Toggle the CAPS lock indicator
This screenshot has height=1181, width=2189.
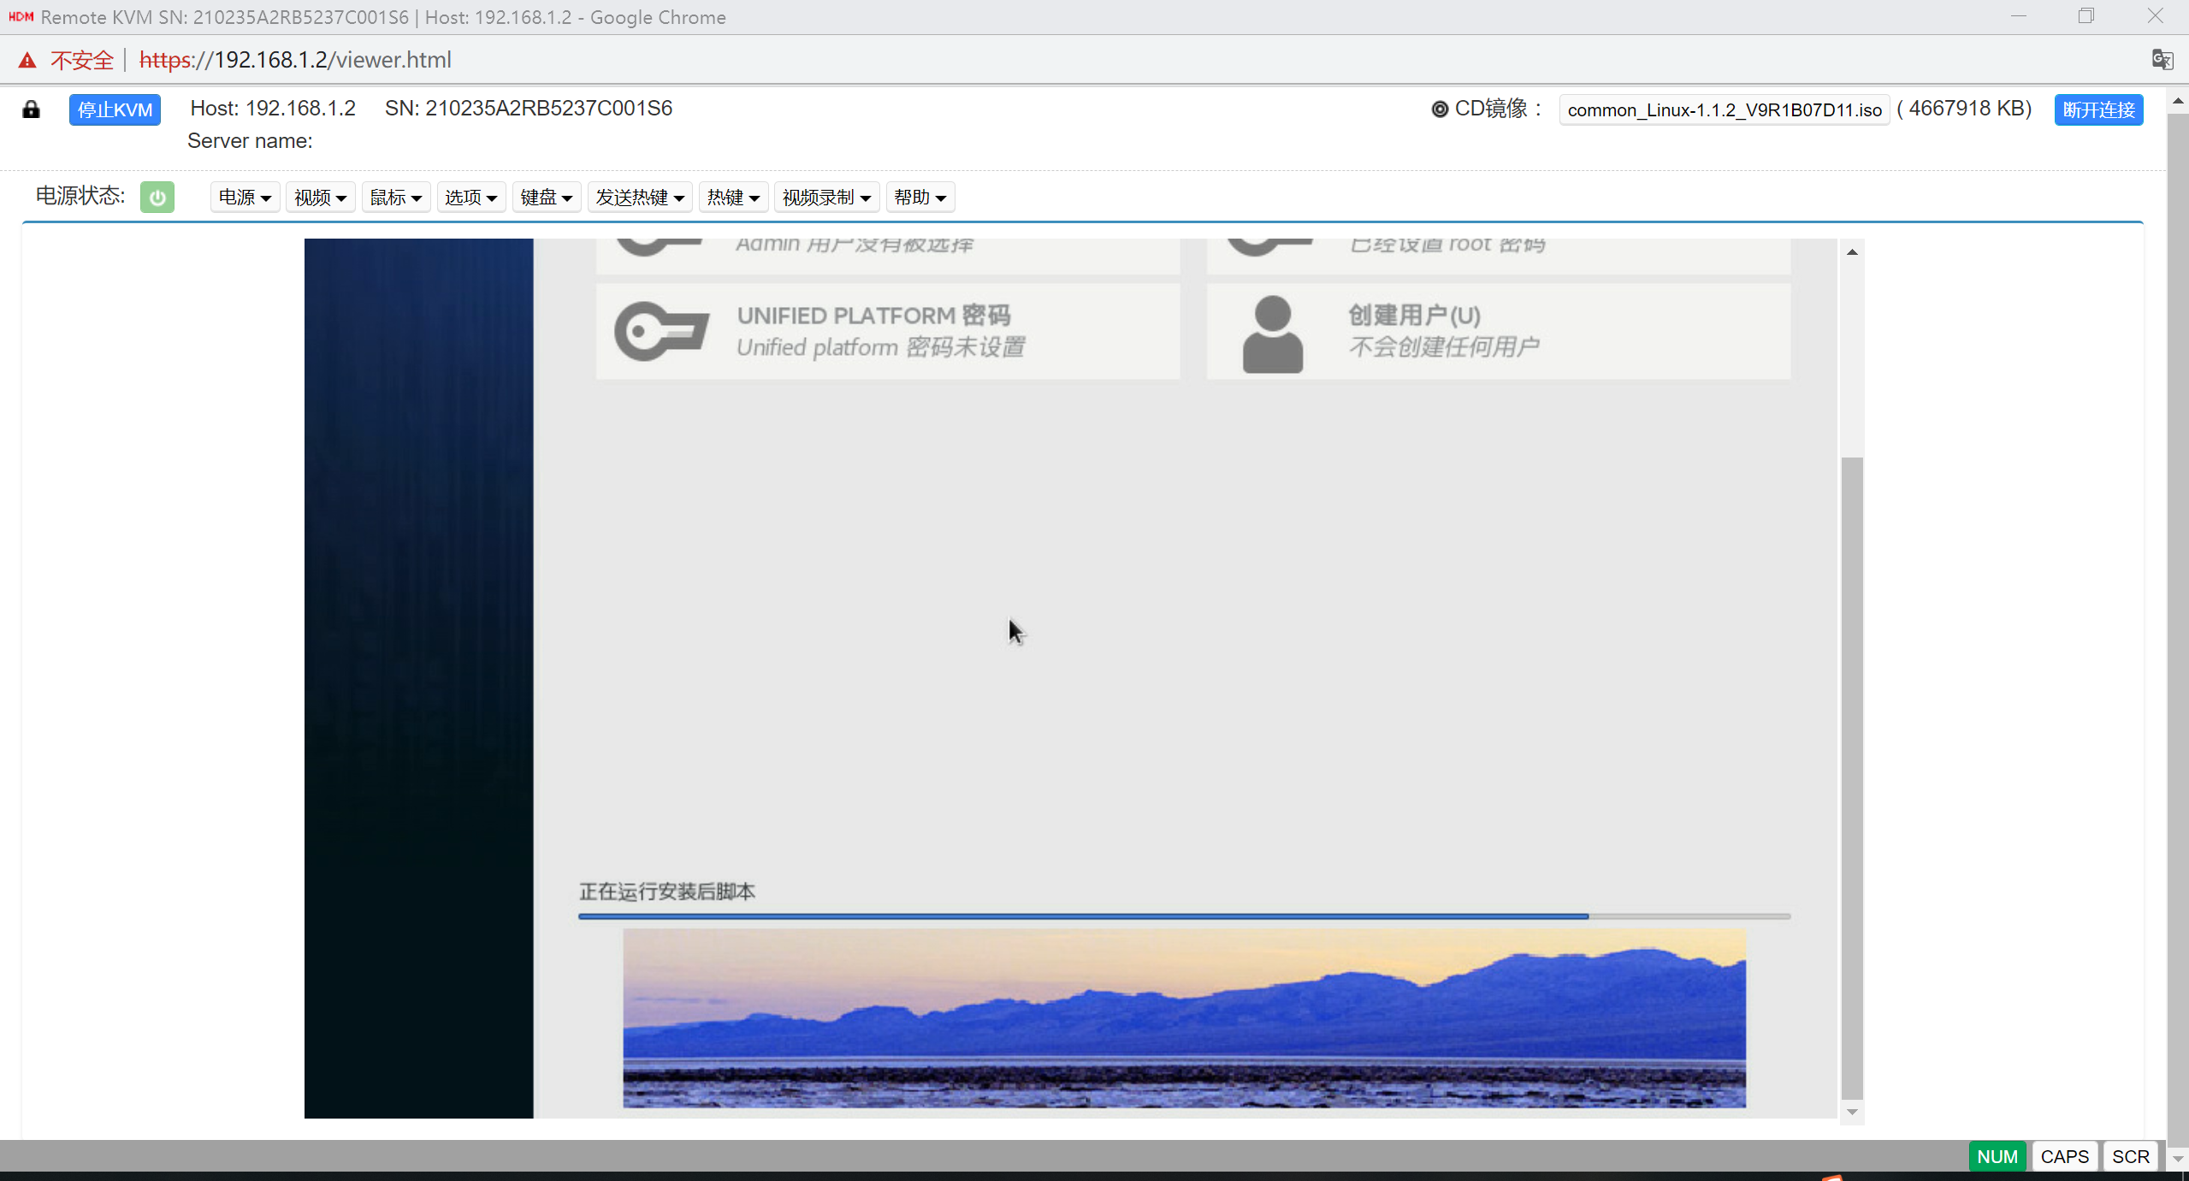tap(2064, 1156)
